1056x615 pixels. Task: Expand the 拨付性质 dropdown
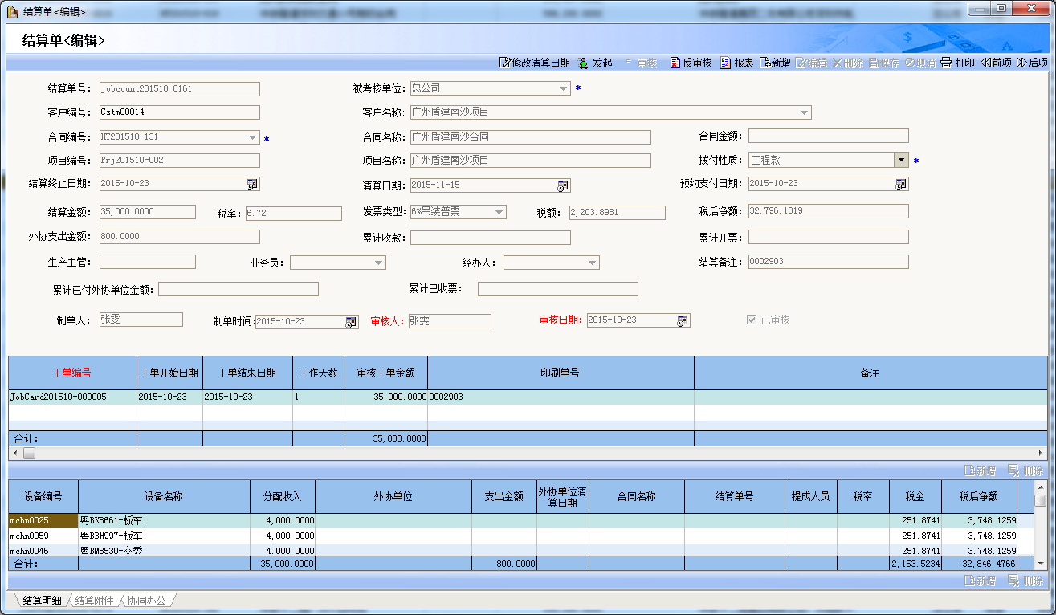901,160
